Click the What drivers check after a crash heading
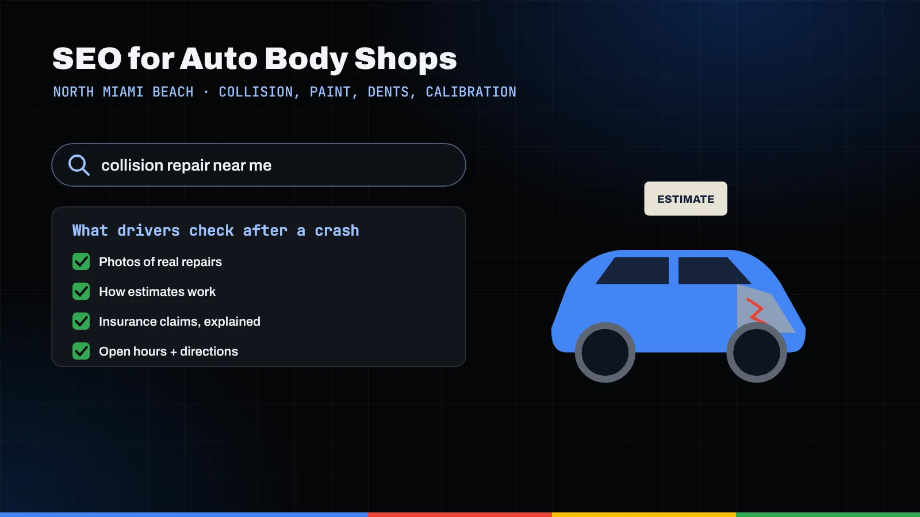The height and width of the screenshot is (517, 920). coord(216,230)
